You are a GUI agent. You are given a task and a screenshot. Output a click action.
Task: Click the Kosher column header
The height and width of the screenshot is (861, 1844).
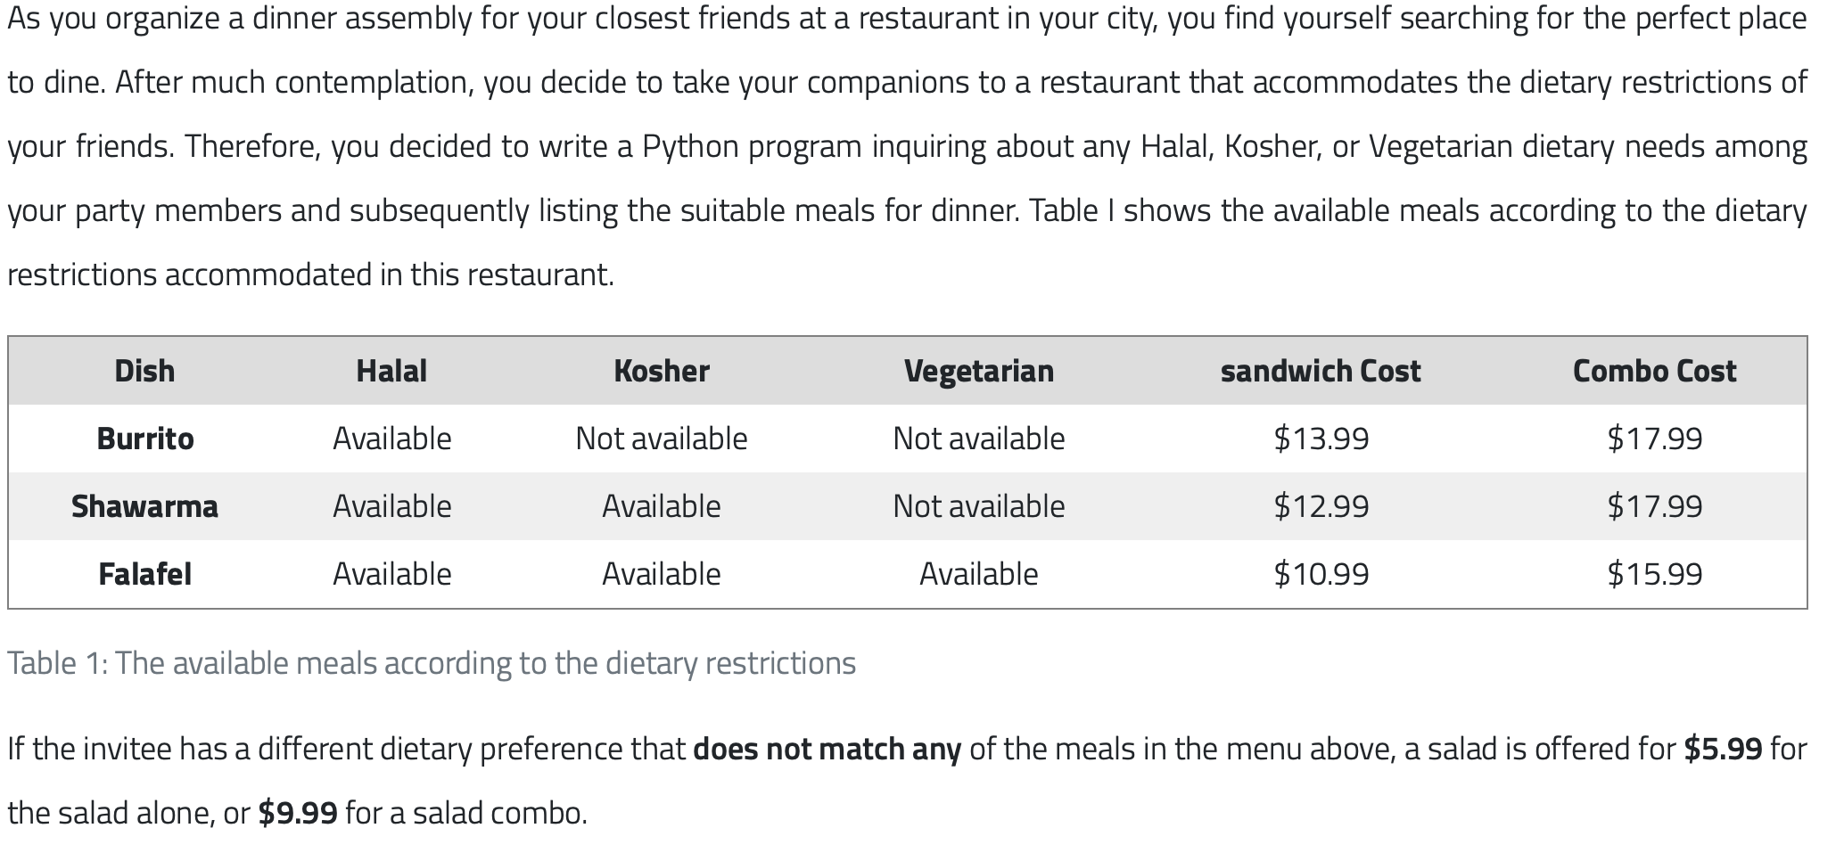(x=662, y=371)
